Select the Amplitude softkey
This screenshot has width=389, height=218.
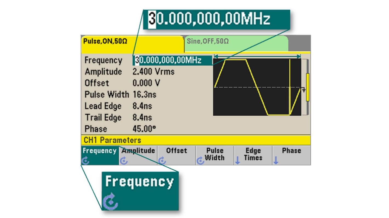[138, 155]
